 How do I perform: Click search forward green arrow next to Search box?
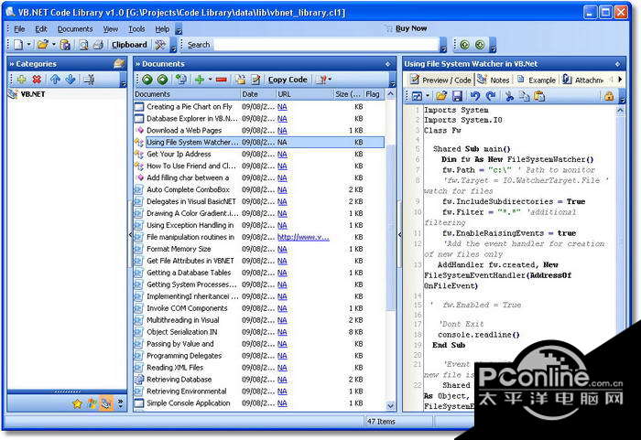coord(480,45)
